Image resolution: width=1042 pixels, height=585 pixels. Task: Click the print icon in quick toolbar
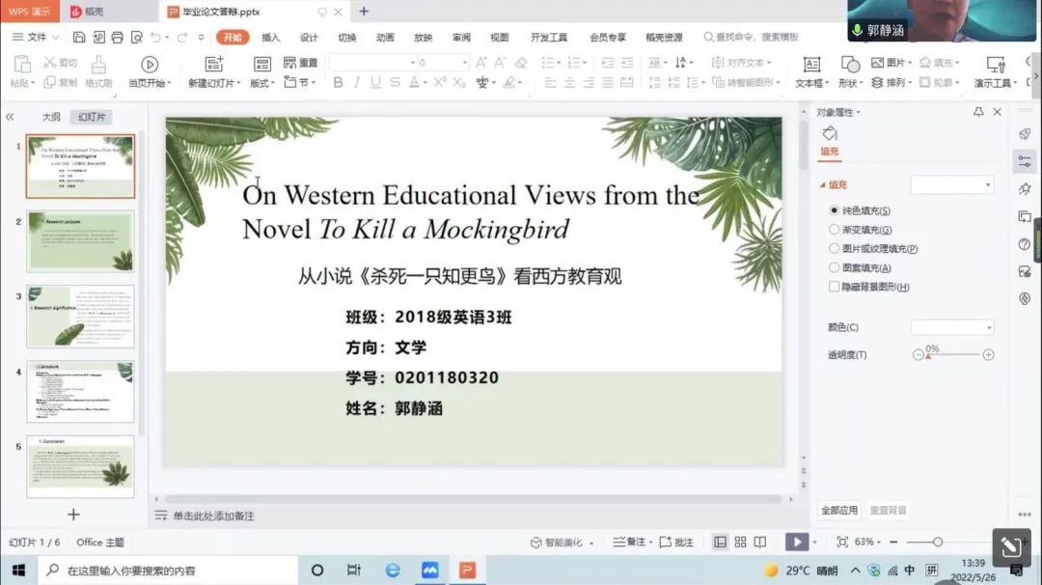point(118,38)
